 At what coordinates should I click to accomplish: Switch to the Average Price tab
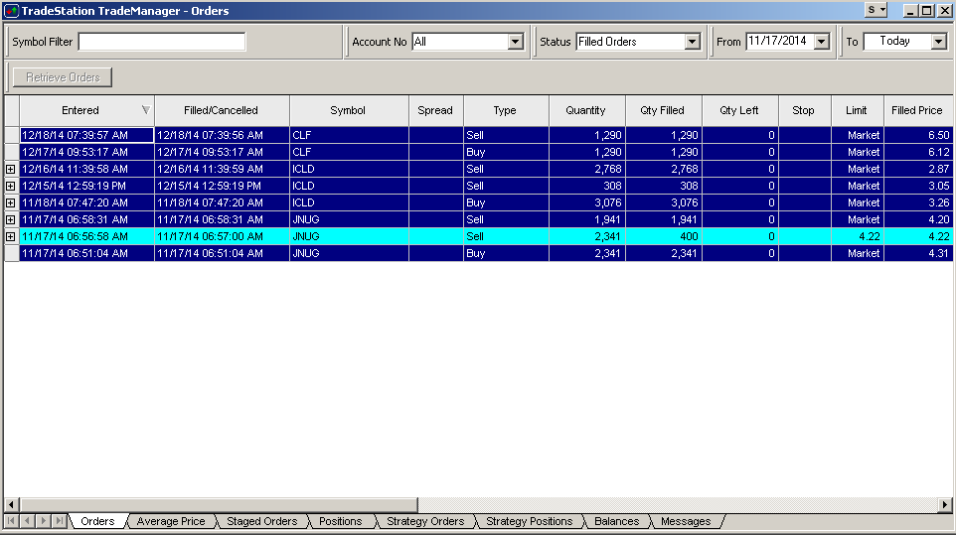point(171,521)
